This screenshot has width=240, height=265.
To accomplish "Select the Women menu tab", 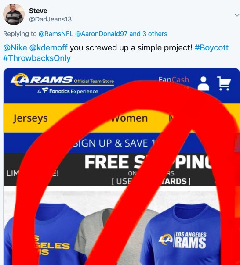I will pos(129,118).
